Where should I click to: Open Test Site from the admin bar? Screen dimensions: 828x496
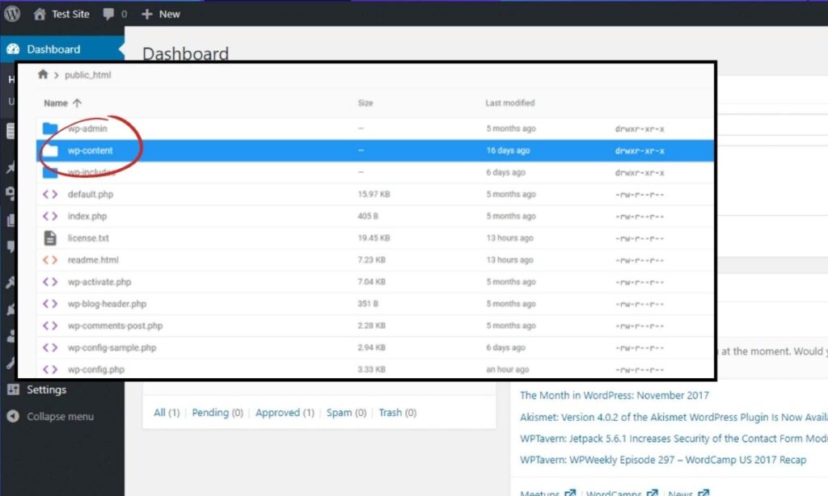[x=60, y=13]
